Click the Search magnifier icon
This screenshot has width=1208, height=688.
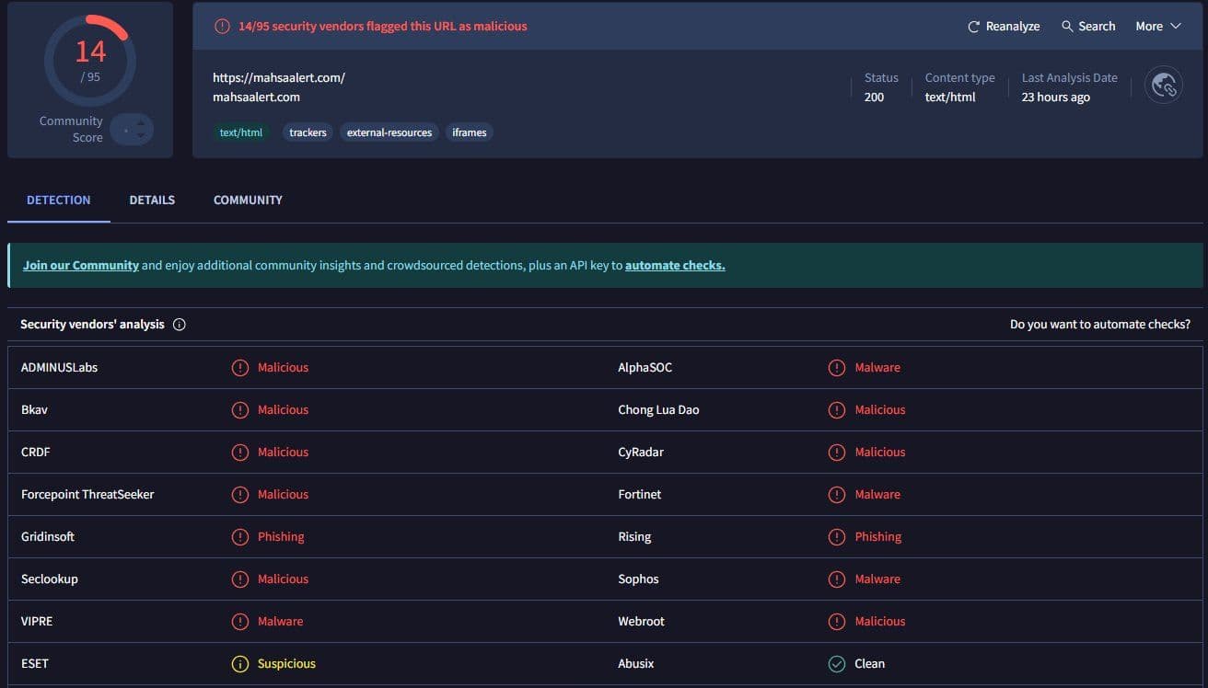point(1067,27)
